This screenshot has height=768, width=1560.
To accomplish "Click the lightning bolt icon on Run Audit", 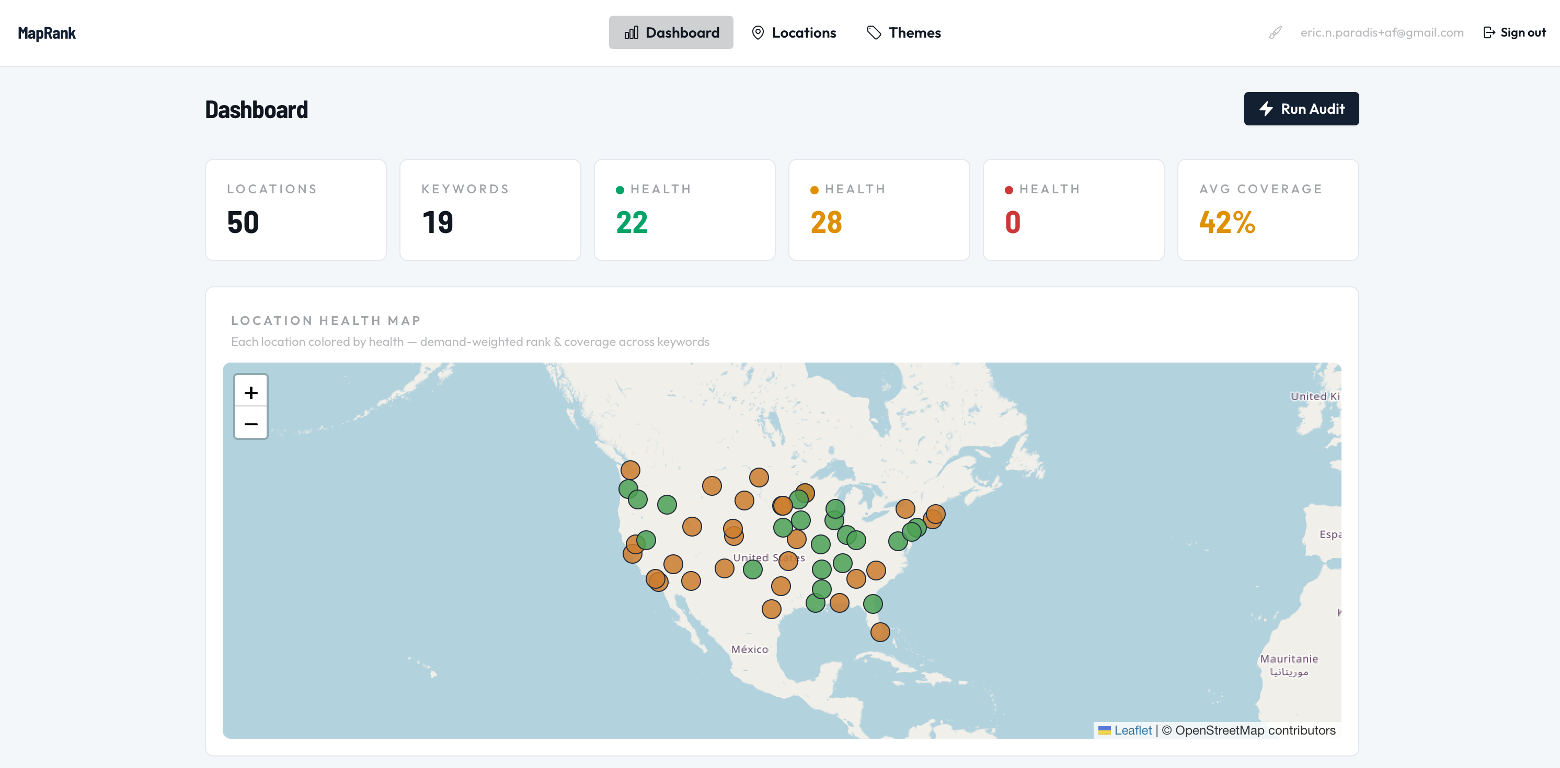I will coord(1266,109).
